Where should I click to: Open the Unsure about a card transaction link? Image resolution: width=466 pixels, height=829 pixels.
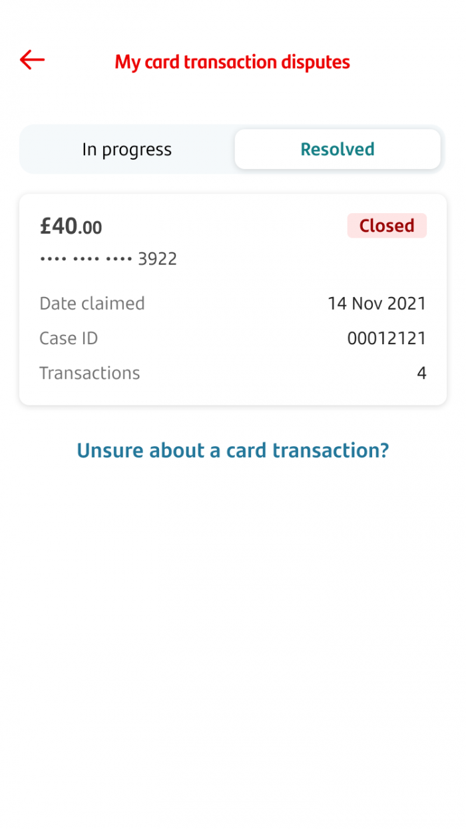pyautogui.click(x=232, y=450)
